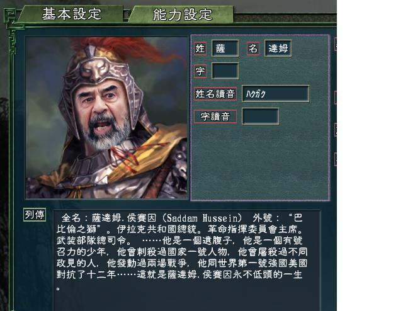The image size is (403, 311).
Task: Click the 字讀音 label
Action: click(215, 116)
